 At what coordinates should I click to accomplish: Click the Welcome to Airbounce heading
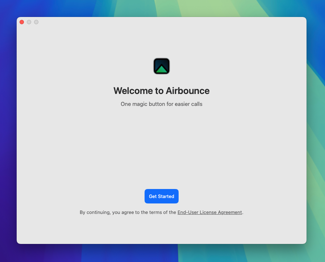[161, 91]
